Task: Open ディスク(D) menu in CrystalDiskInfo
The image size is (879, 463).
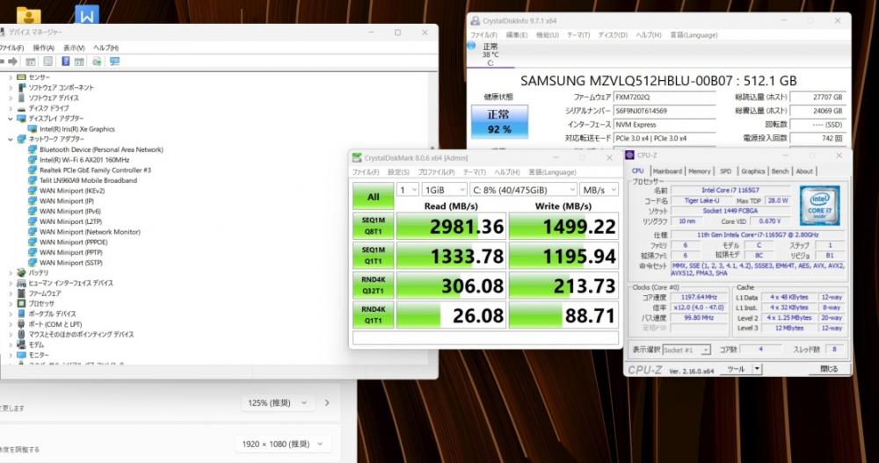Action: tap(613, 35)
